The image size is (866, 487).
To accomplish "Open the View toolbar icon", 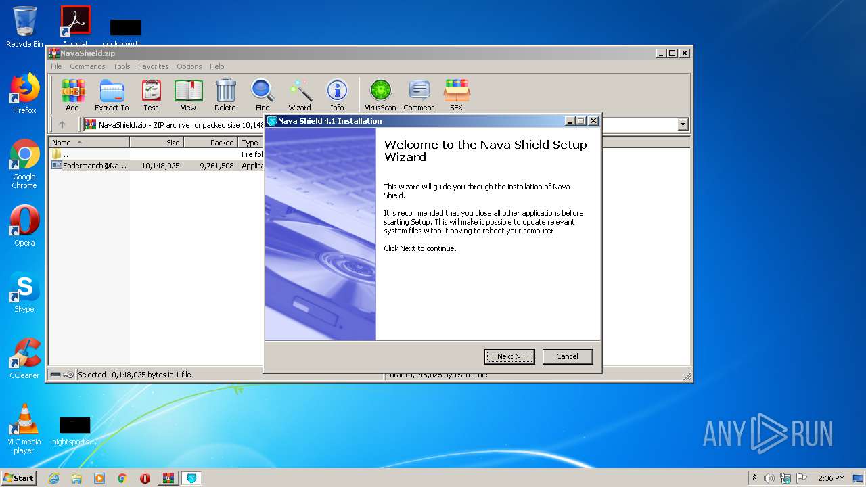I will (x=188, y=95).
